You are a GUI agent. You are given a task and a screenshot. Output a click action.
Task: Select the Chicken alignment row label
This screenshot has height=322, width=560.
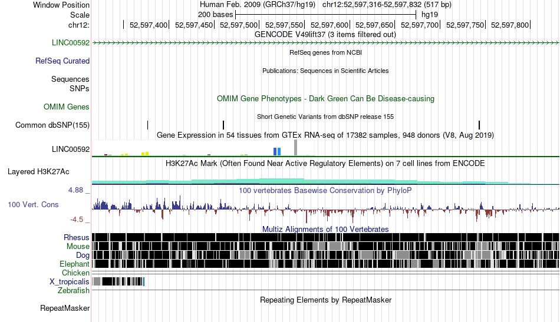[75, 273]
